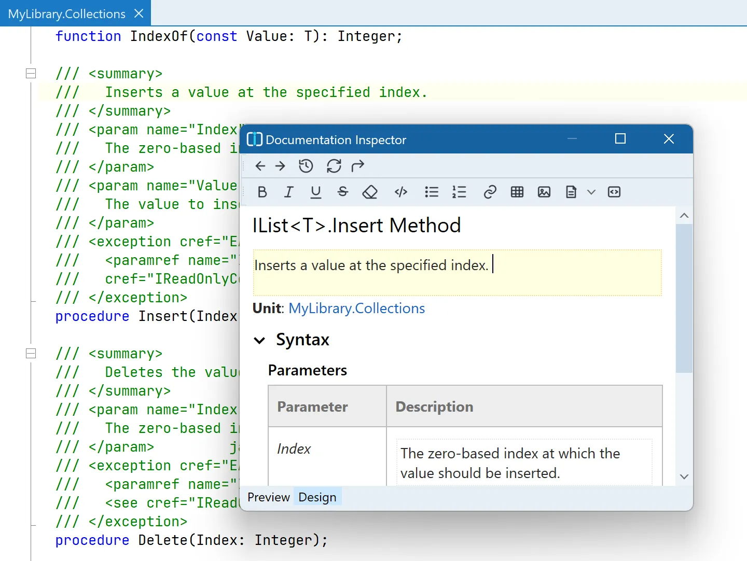This screenshot has width=747, height=561.
Task: Close the MyLibrary.Collections editor tab
Action: [139, 13]
